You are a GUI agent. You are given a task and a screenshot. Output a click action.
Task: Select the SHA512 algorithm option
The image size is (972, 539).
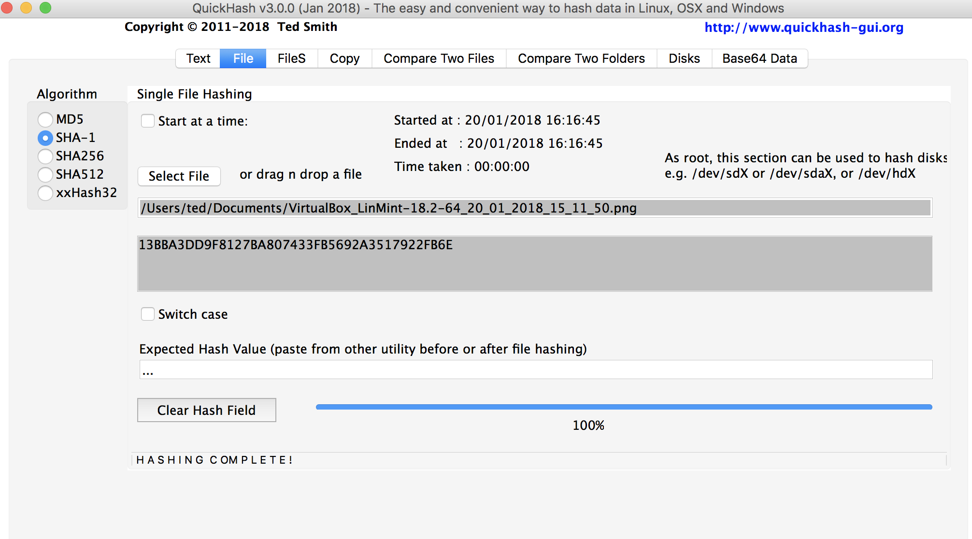pos(45,174)
